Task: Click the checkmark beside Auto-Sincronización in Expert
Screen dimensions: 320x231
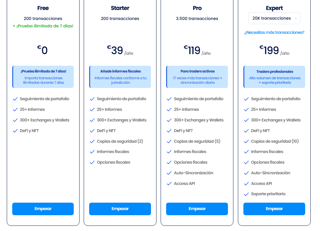Action: click(x=246, y=173)
